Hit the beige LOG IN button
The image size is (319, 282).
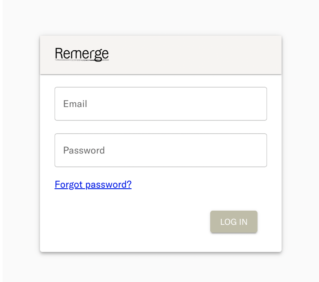(233, 222)
